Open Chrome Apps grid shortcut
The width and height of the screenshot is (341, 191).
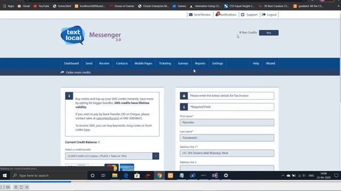[x=8, y=6]
